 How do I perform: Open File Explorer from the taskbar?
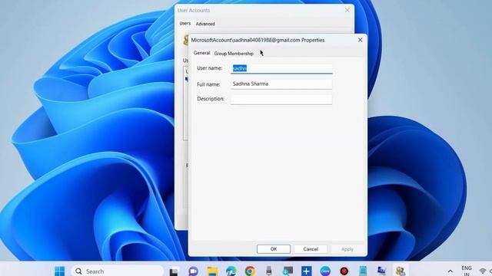(212, 271)
